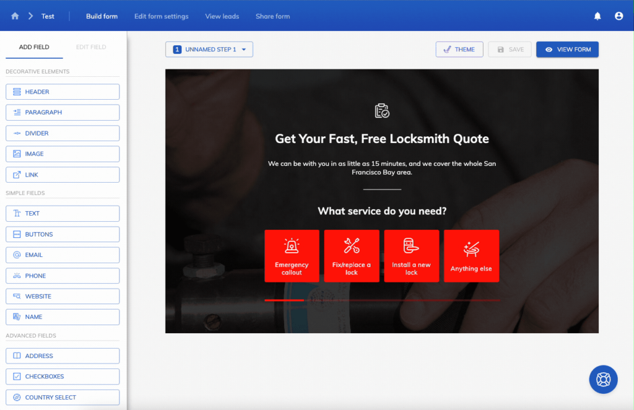Screen dimensions: 634x410
Task: Add a Country Select field
Action: coord(63,398)
